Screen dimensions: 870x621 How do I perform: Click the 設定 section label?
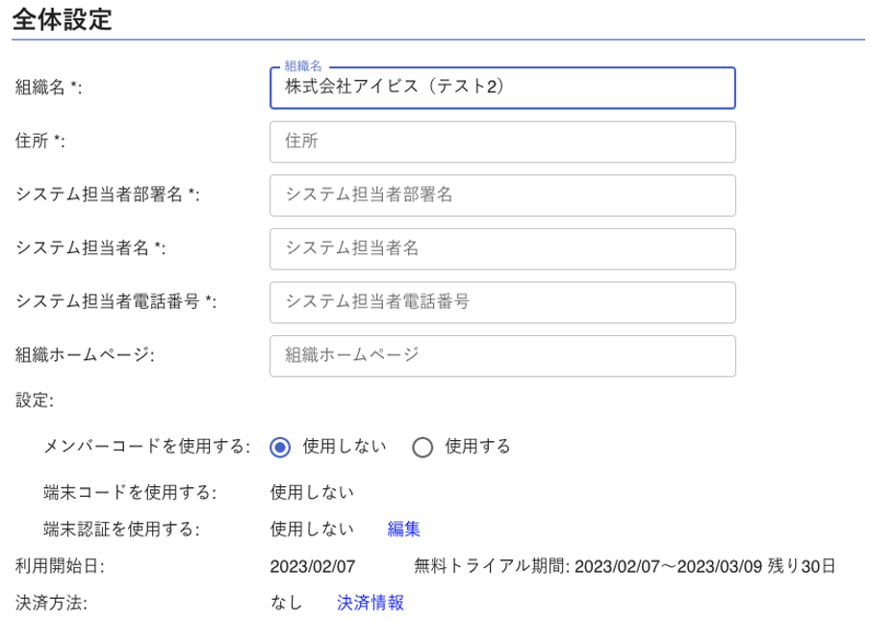coord(31,399)
